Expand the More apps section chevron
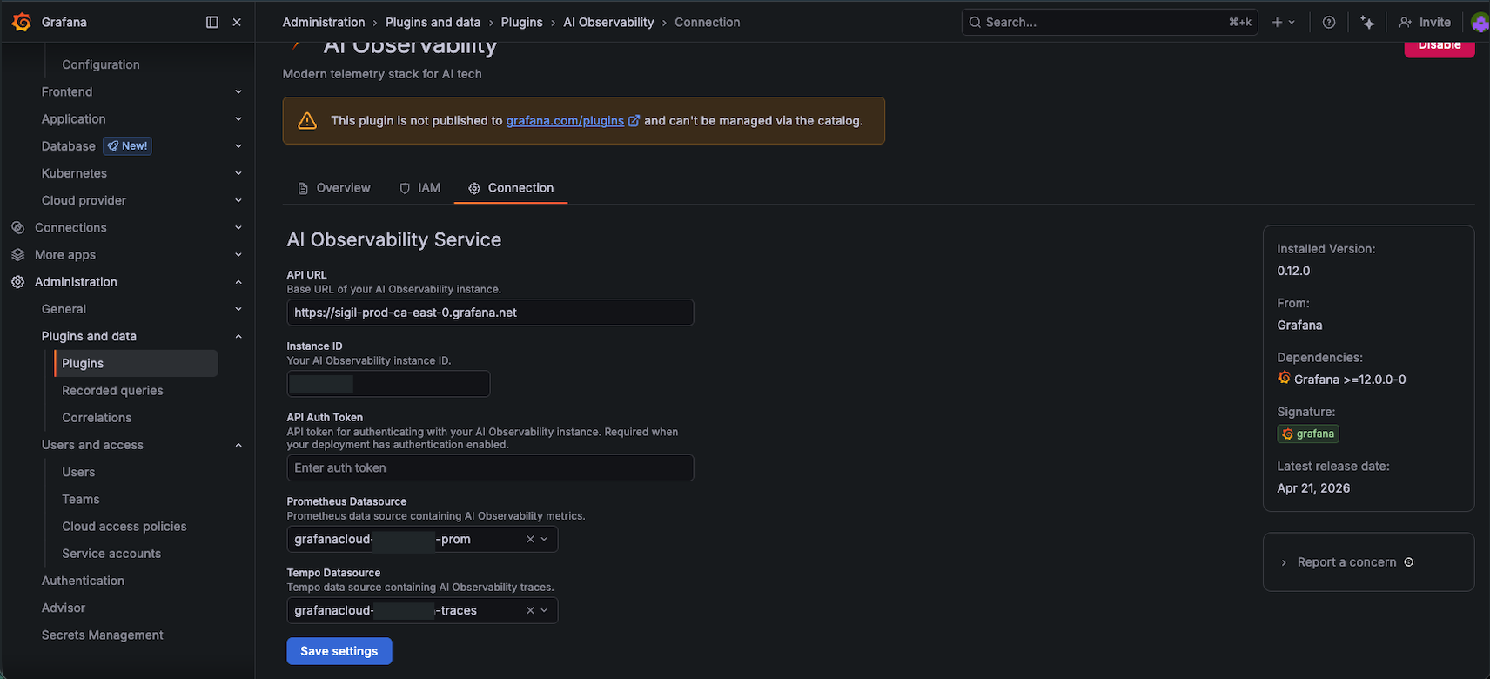The image size is (1490, 679). (x=238, y=255)
